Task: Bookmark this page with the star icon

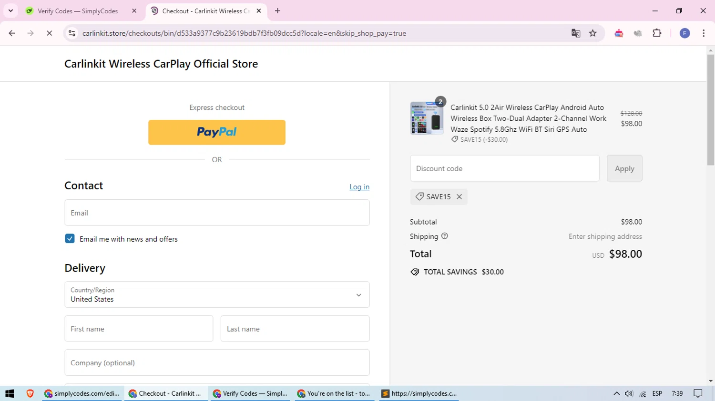Action: [x=593, y=33]
